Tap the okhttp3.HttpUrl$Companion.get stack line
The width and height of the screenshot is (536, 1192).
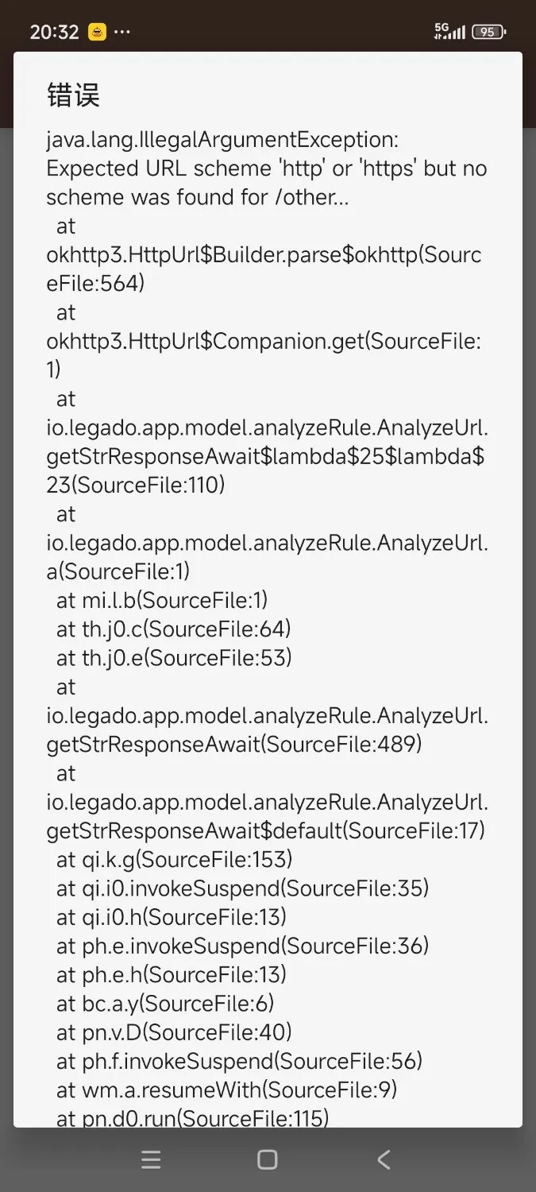264,341
